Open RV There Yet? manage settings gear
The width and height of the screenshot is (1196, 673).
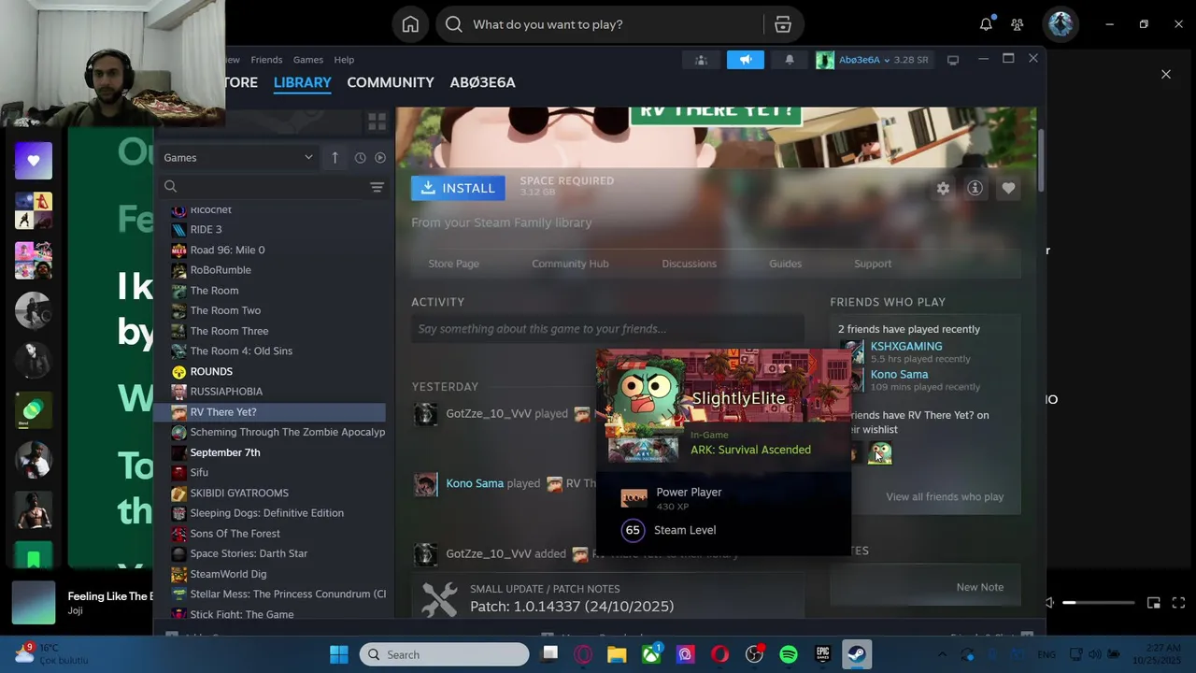[x=943, y=188]
